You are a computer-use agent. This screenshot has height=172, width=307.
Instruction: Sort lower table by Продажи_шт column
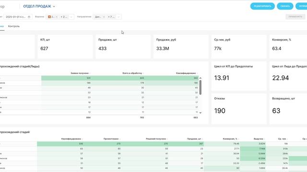pyautogui.click(x=195, y=139)
